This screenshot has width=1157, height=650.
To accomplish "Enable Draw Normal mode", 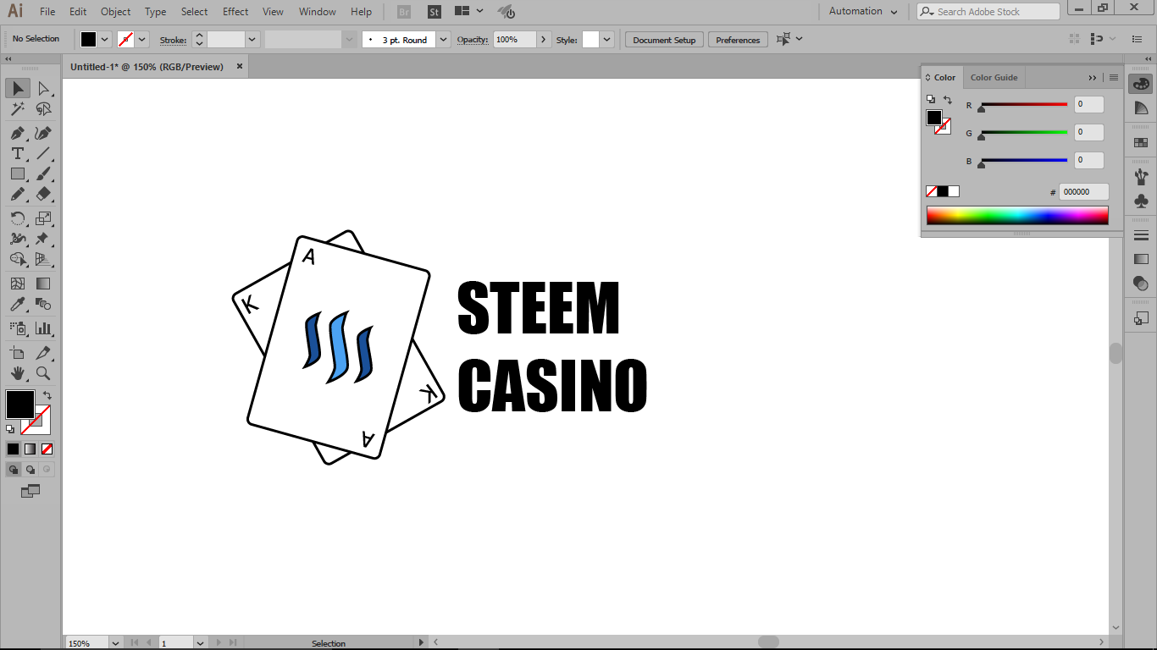I will click(x=14, y=469).
